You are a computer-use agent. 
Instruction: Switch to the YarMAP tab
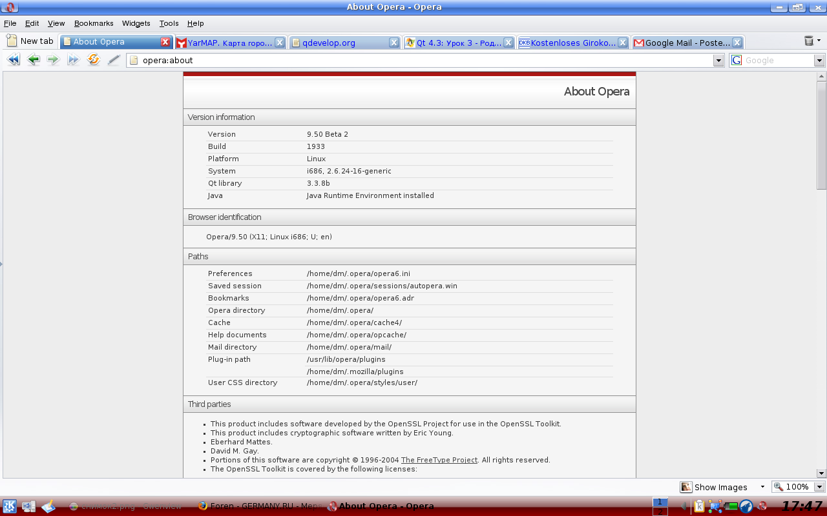230,43
